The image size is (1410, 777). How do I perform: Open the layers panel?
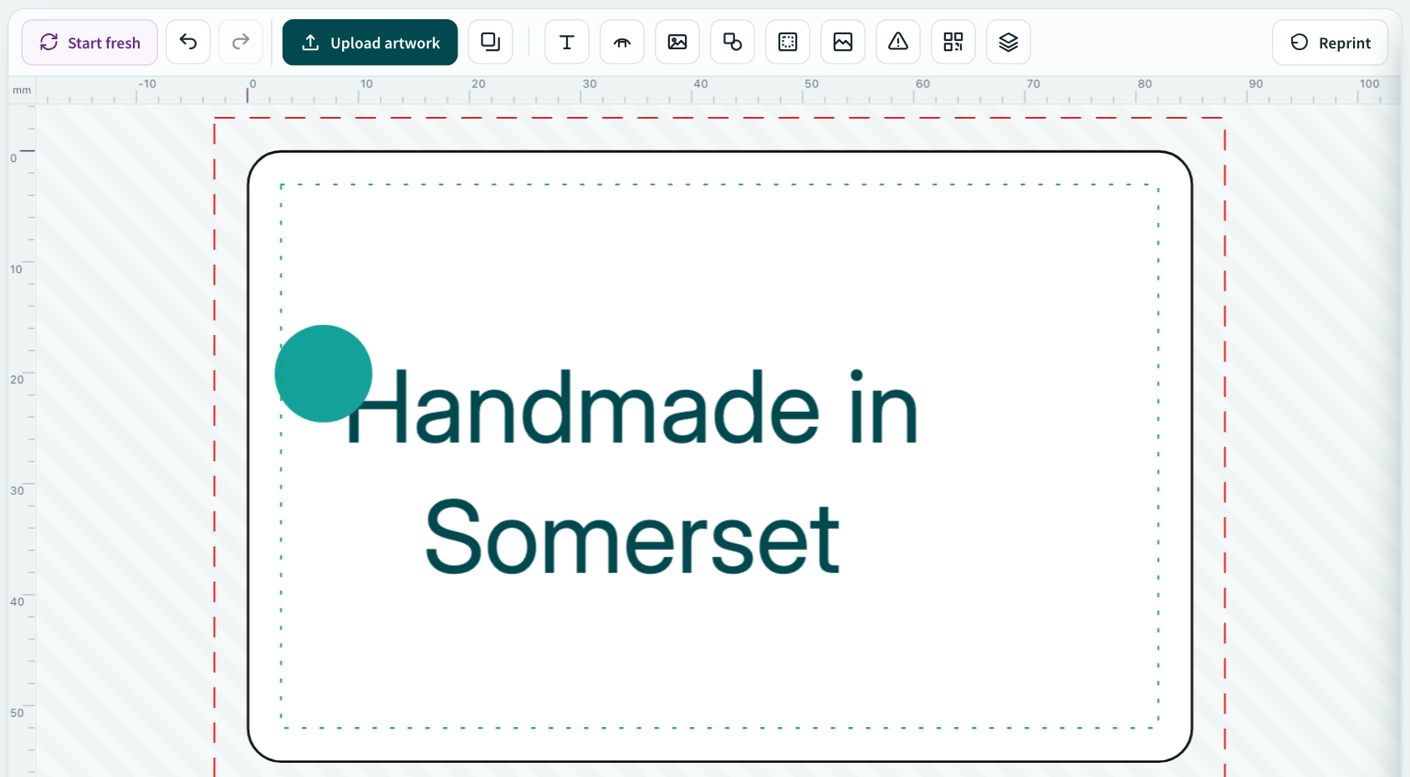[x=1009, y=43]
